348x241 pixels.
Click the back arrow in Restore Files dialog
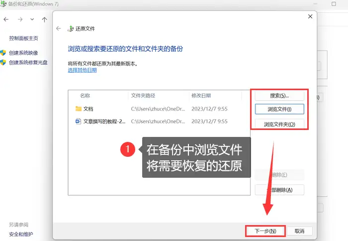(x=58, y=28)
